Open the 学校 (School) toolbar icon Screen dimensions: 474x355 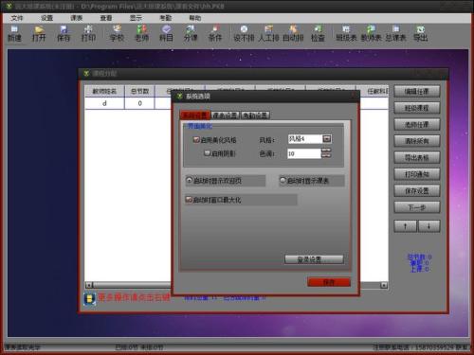[x=117, y=34]
